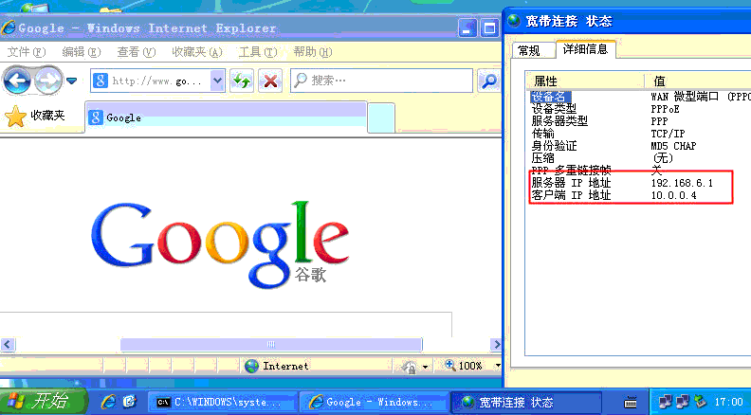Open dropdown next to status bar lock icon
The height and width of the screenshot is (415, 751).
click(x=426, y=367)
